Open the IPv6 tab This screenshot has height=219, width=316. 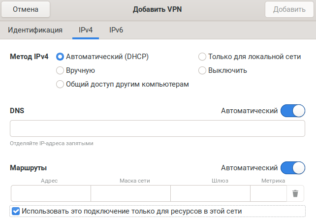[116, 30]
